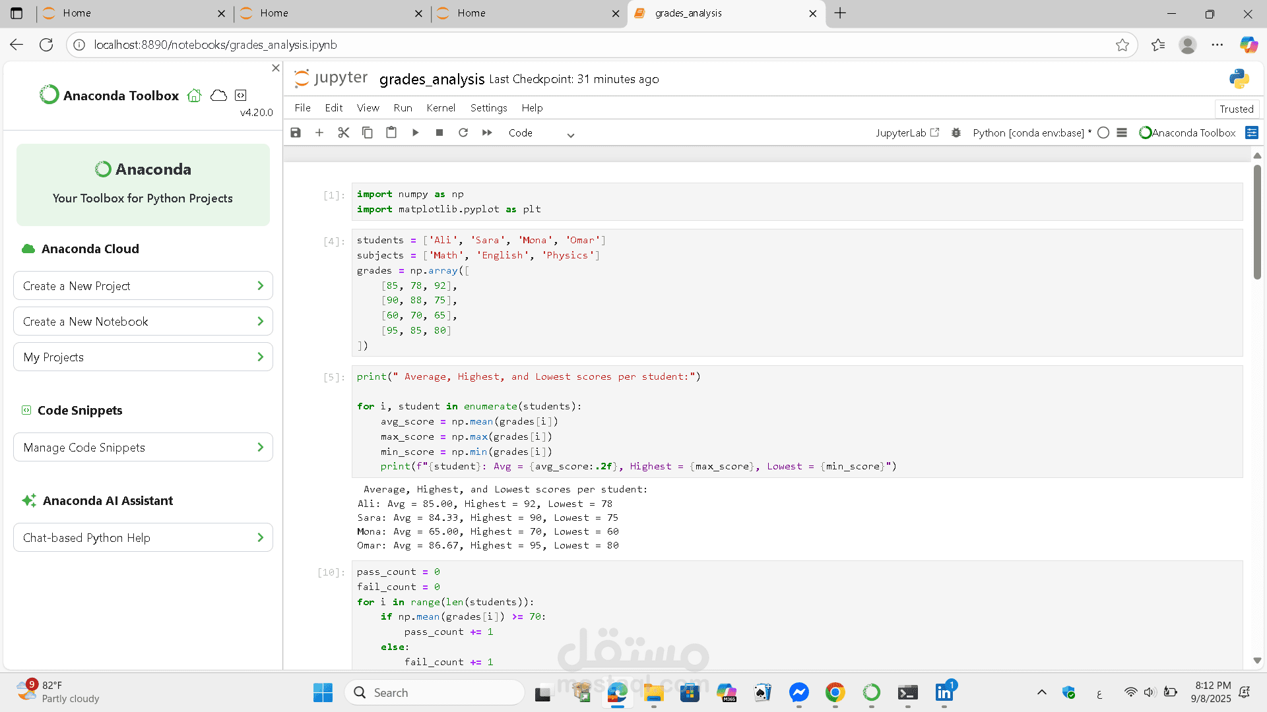
Task: Save the notebook with the floppy disk icon
Action: click(296, 133)
